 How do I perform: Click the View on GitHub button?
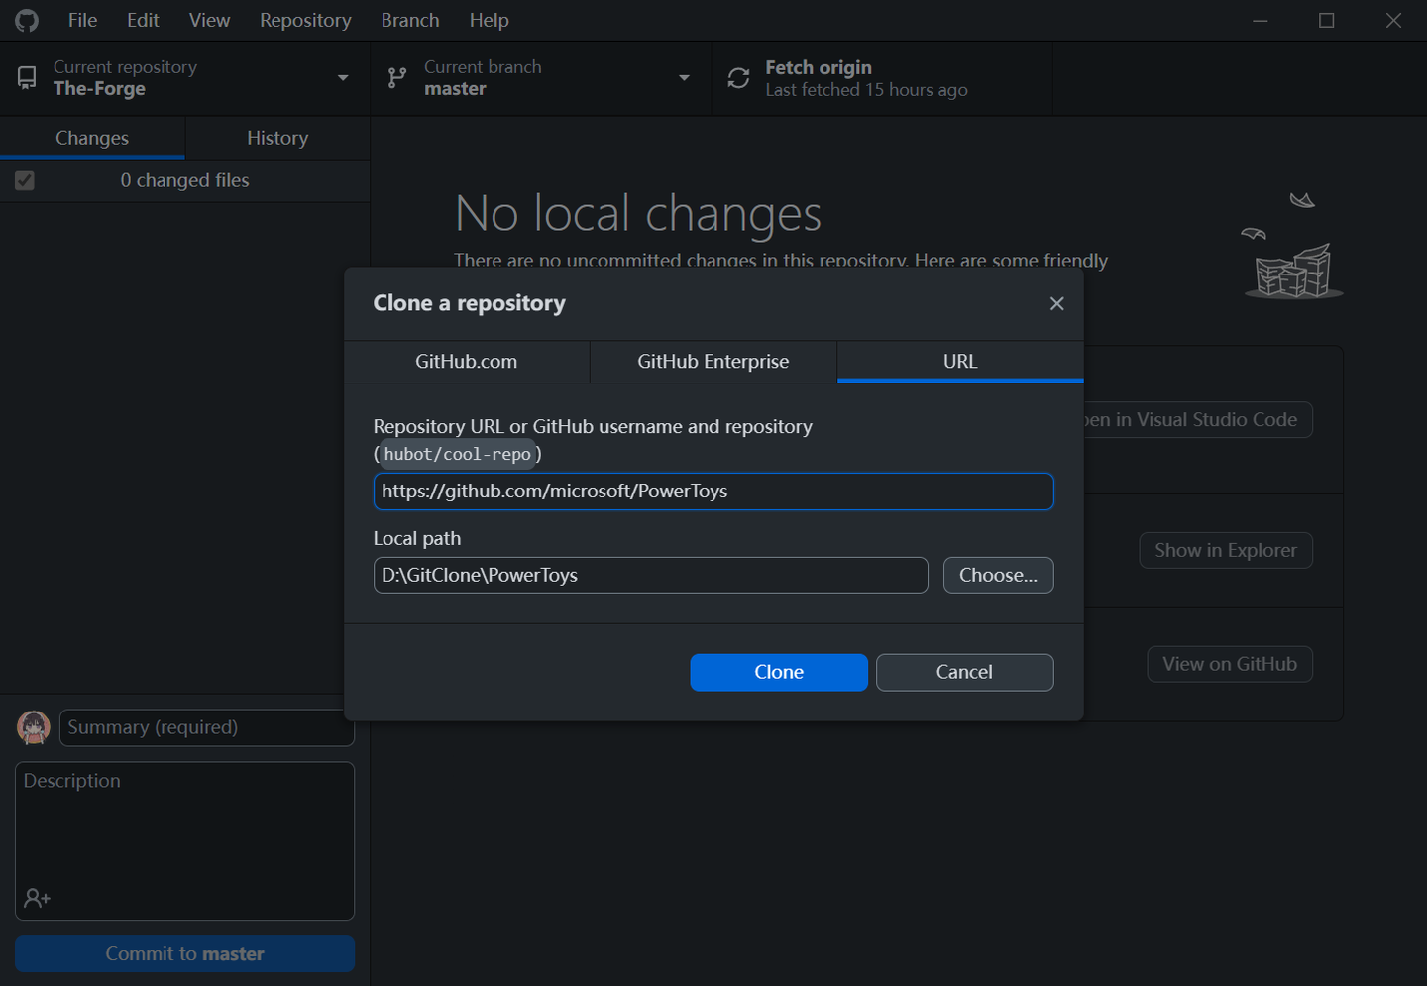1230,664
